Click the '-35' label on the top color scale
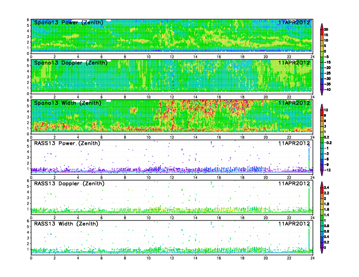 coord(327,84)
